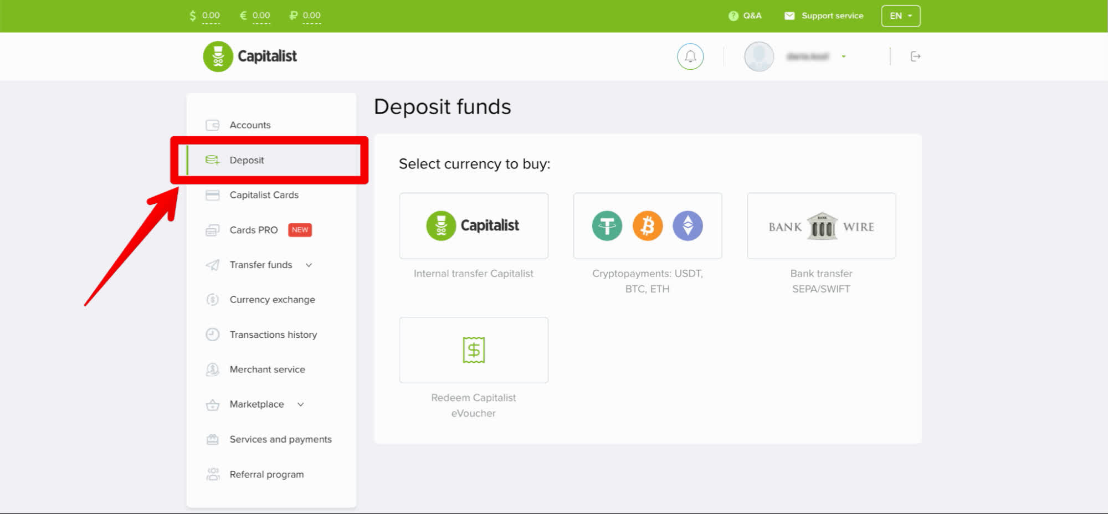
Task: Click the 'Internal transfer Capitalist' caption
Action: click(474, 274)
